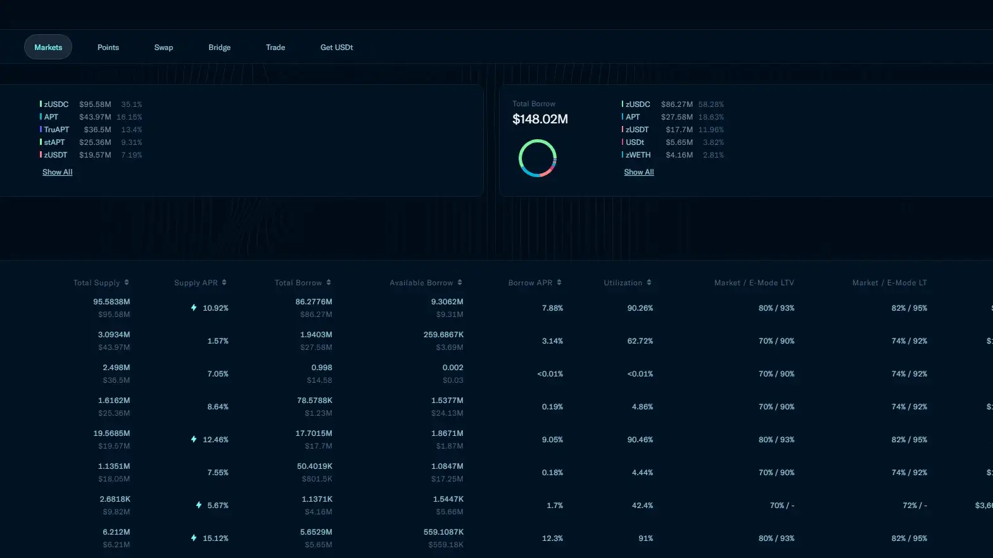993x558 pixels.
Task: Click the lightning bolt beside 10.92% Supply APR
Action: click(x=194, y=308)
